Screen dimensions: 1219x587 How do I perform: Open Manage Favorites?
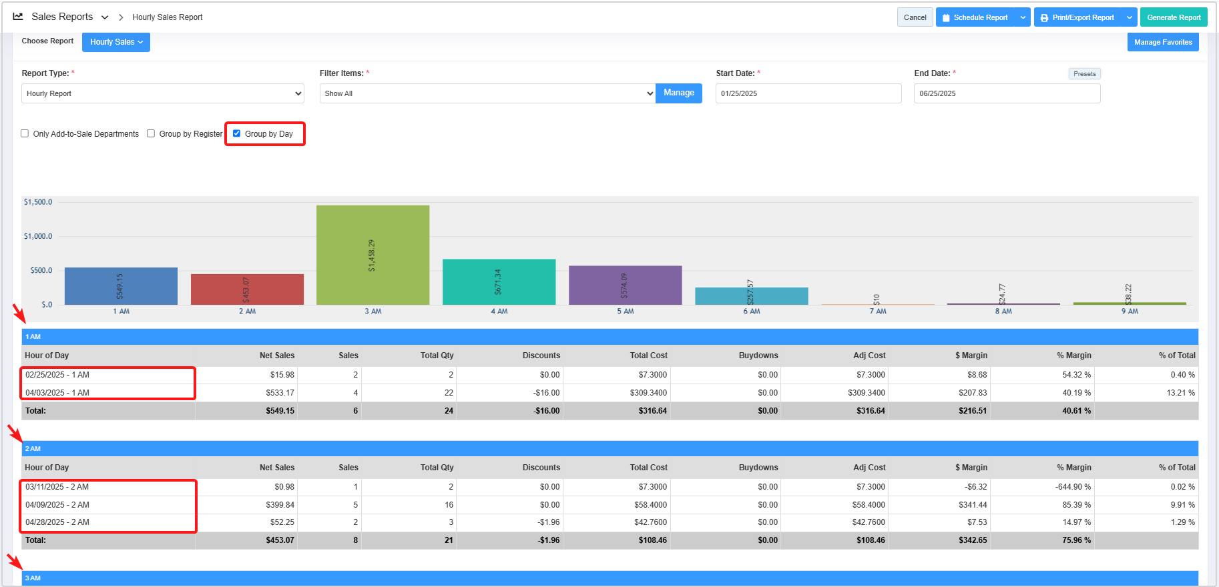point(1162,42)
